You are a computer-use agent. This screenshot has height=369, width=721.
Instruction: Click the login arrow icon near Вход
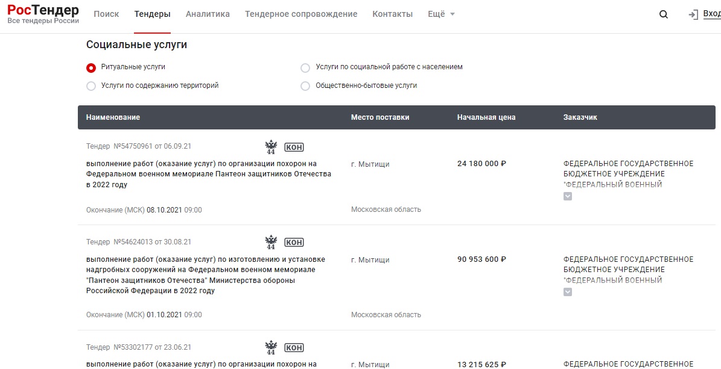pos(693,14)
